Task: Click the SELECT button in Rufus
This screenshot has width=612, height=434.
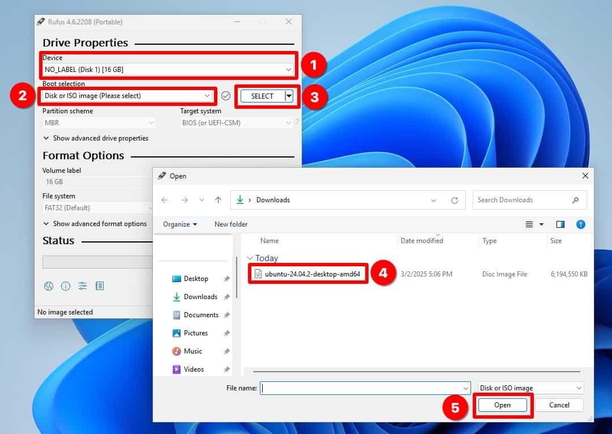Action: pyautogui.click(x=263, y=96)
